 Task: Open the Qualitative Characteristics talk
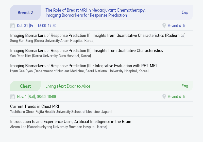tap(87, 51)
